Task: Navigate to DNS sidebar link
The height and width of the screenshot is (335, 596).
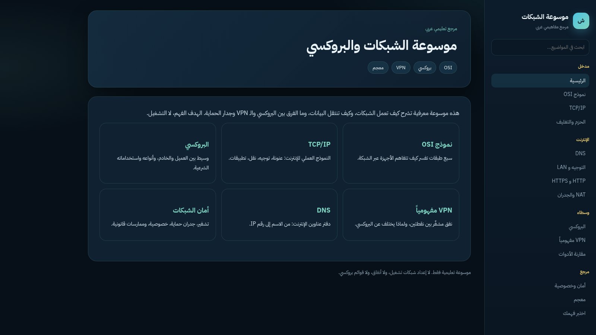Action: pos(540,153)
